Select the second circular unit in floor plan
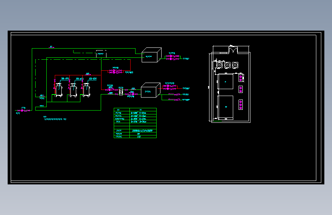The height and width of the screenshot is (215, 332). 227,65
